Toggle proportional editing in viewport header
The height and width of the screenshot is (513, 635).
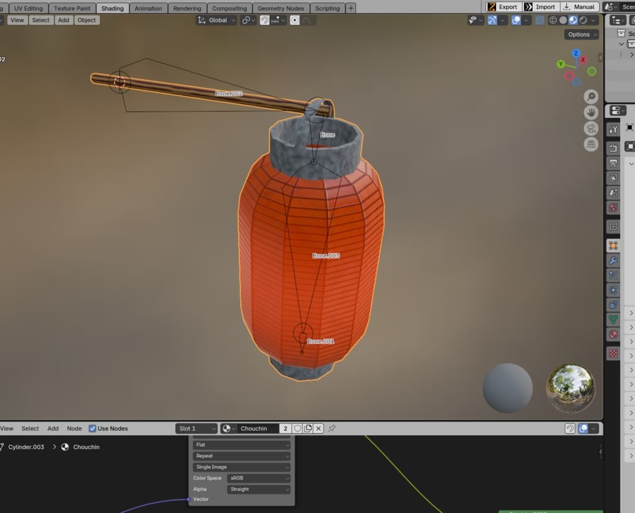pyautogui.click(x=295, y=20)
